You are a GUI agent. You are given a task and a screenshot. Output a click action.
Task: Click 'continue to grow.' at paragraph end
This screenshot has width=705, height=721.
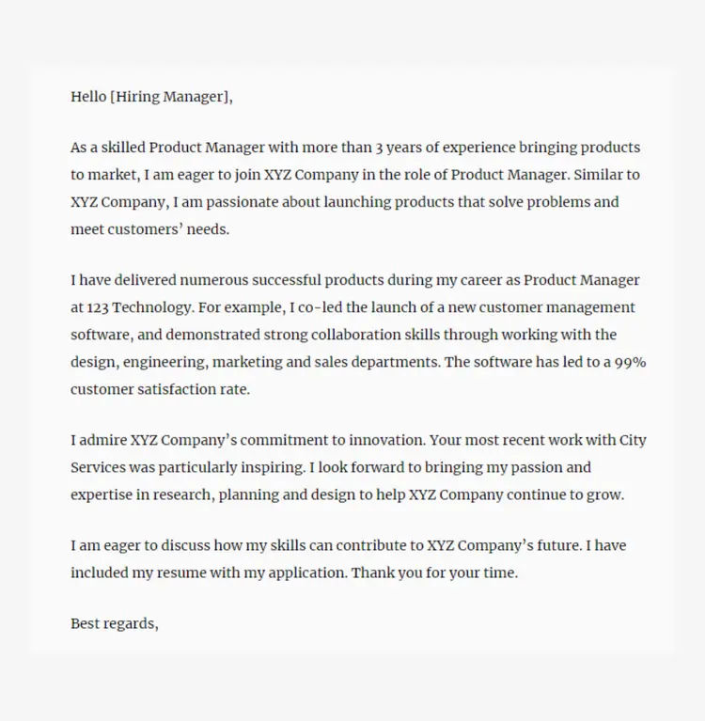tap(565, 495)
